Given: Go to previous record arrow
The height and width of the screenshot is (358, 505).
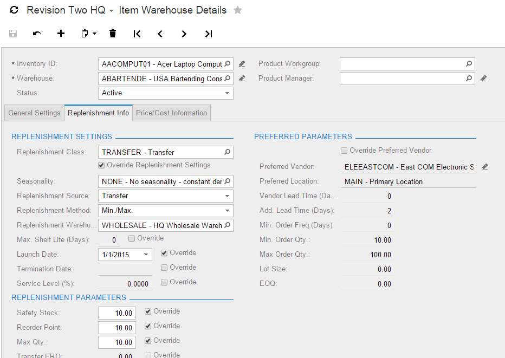Looking at the screenshot, I should (160, 34).
